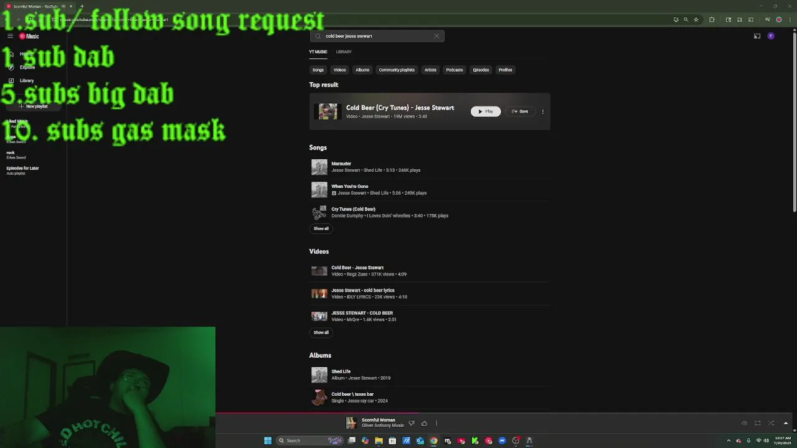Filter results by Videos chip

click(x=339, y=70)
